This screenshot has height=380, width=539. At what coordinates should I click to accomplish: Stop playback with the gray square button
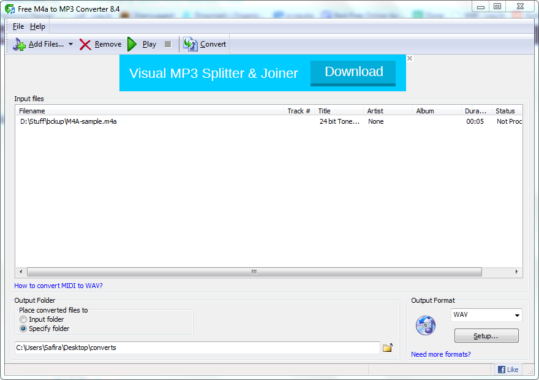tap(168, 44)
